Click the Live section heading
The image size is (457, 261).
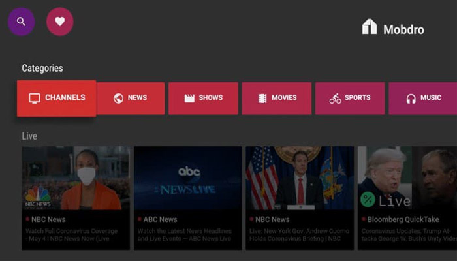(29, 136)
